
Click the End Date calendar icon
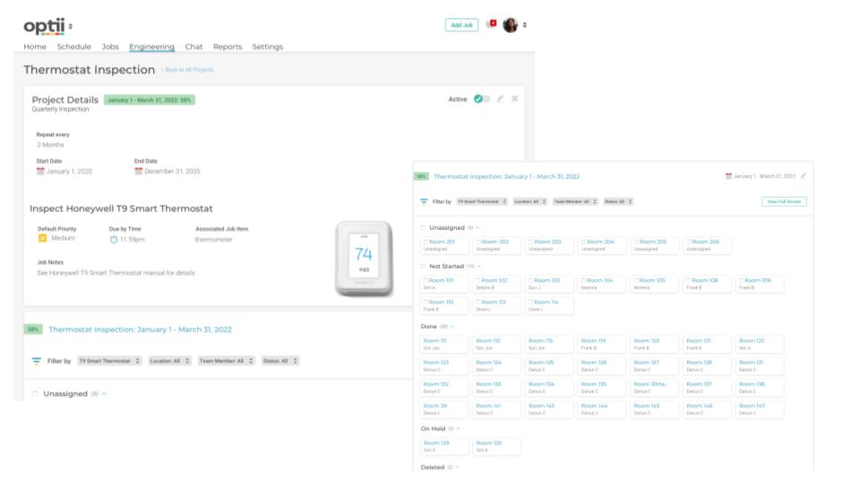(x=138, y=171)
